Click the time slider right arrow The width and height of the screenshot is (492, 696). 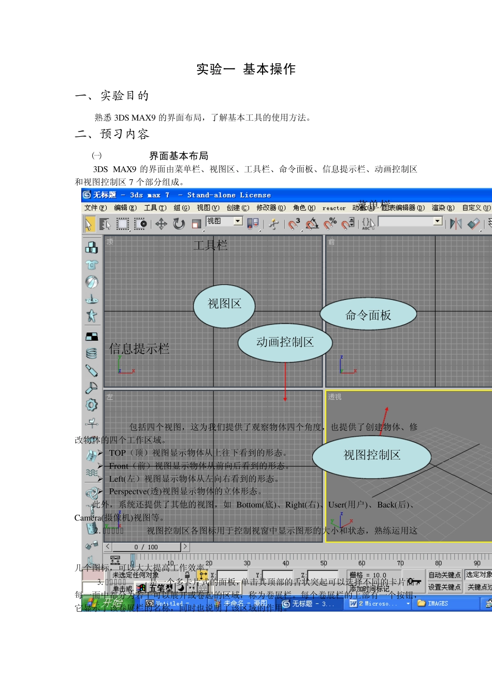[185, 547]
